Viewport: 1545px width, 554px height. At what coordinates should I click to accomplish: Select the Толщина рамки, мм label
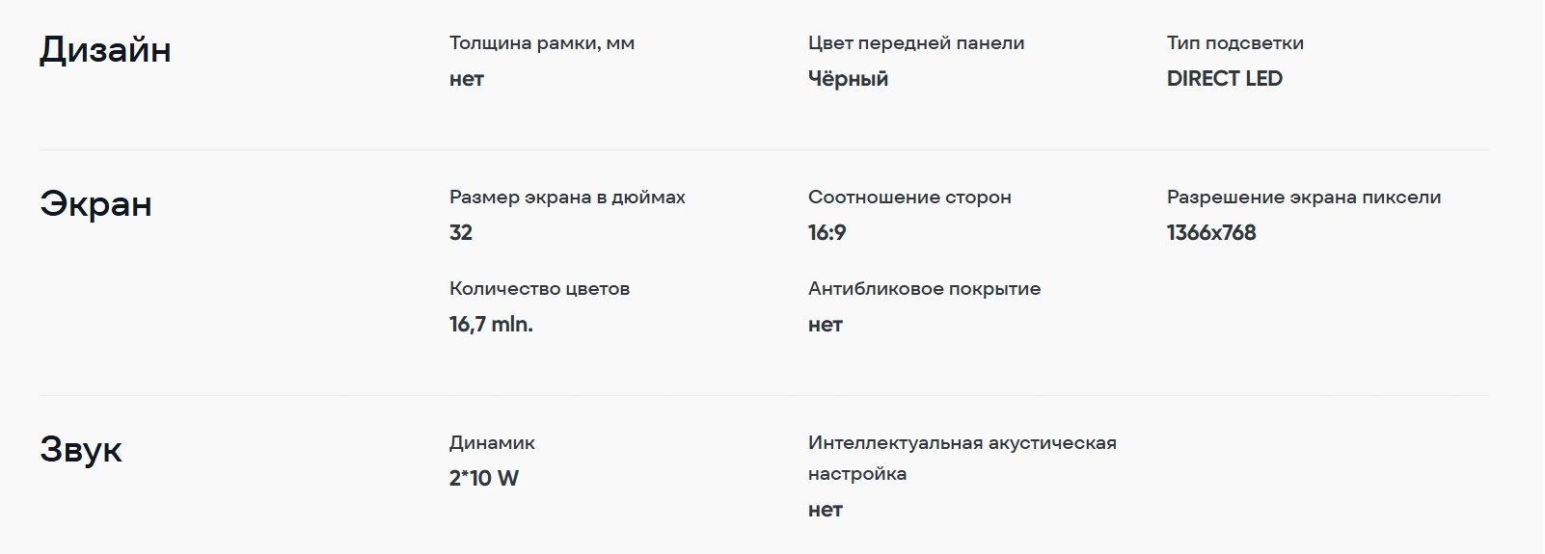[x=542, y=43]
